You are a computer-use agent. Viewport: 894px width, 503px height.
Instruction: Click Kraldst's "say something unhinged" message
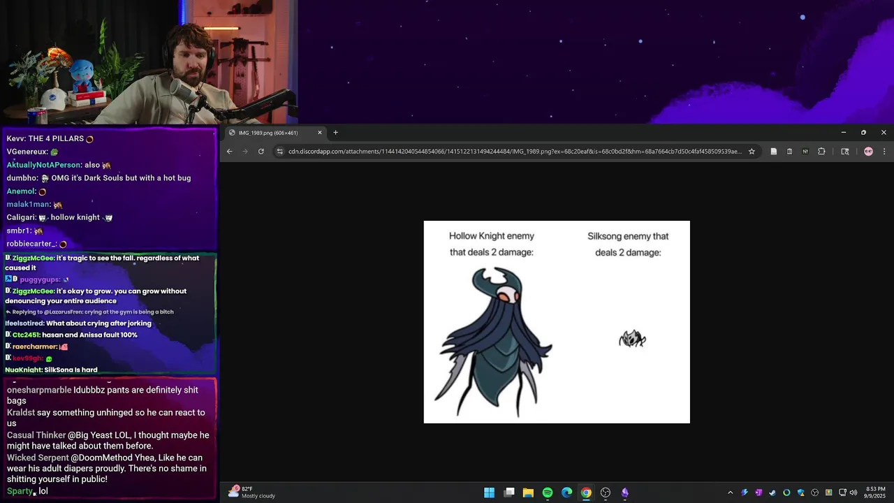tap(106, 418)
